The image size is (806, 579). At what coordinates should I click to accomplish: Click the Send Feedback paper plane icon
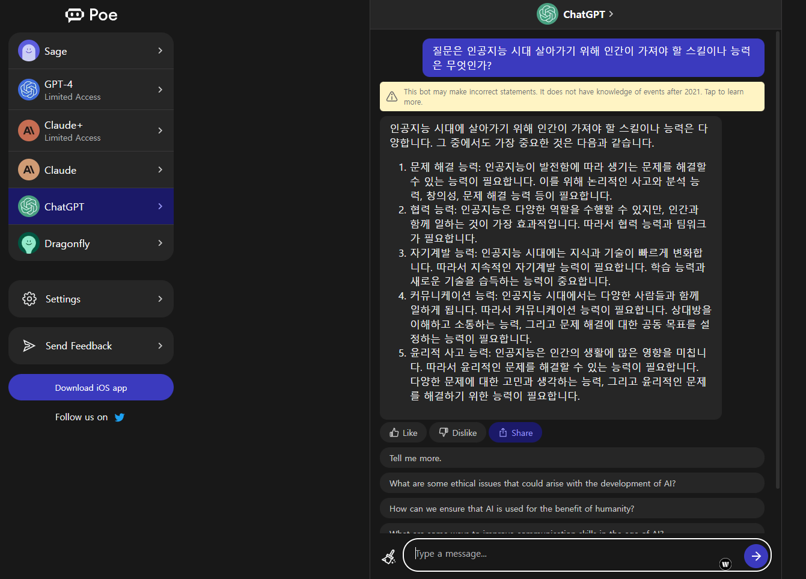[29, 346]
